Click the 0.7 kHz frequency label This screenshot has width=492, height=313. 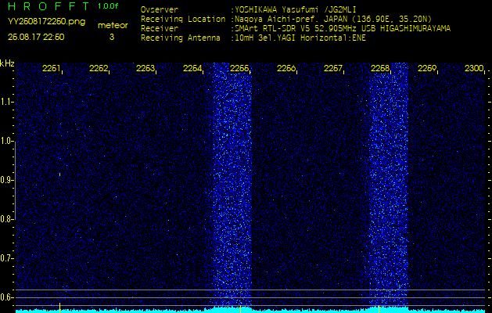pos(5,258)
